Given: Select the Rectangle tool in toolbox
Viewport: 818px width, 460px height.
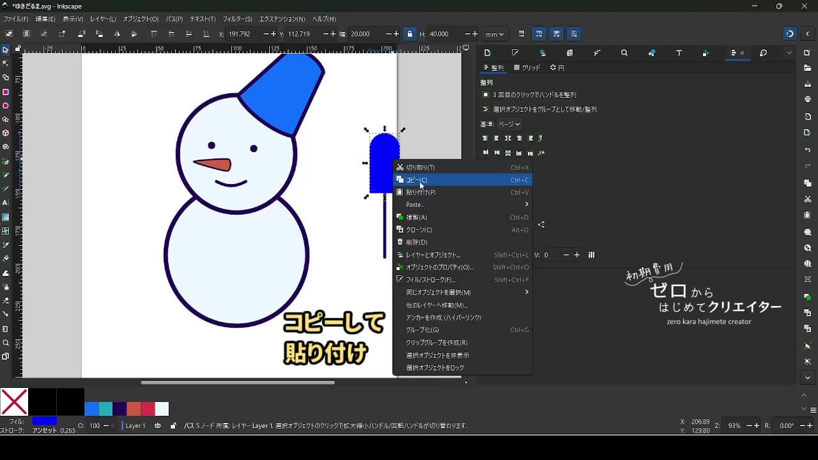Looking at the screenshot, I should 6,92.
